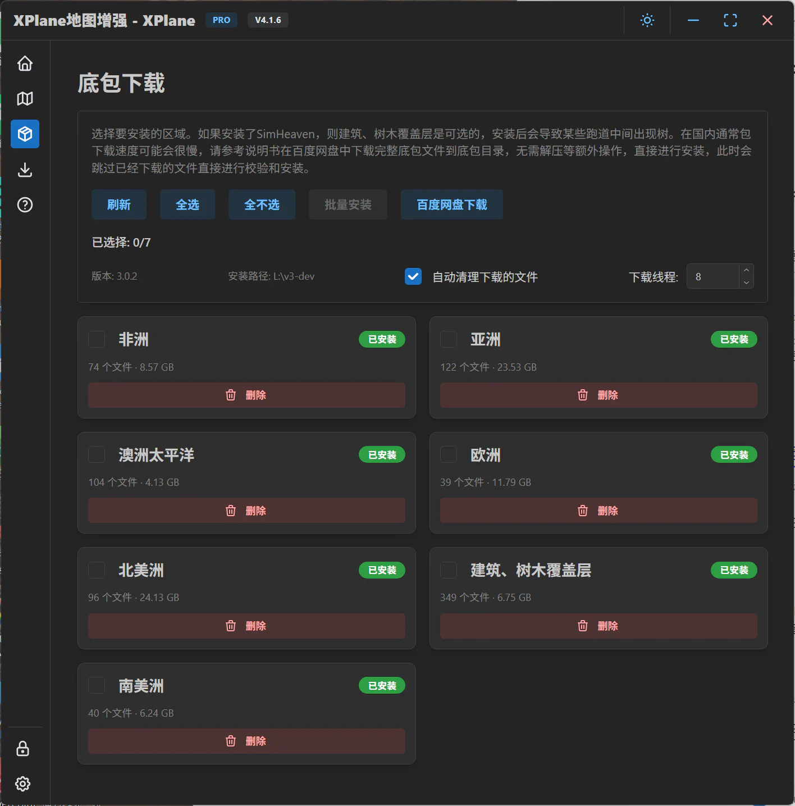Click the V4.1.6 version label
Image resolution: width=795 pixels, height=806 pixels.
268,20
